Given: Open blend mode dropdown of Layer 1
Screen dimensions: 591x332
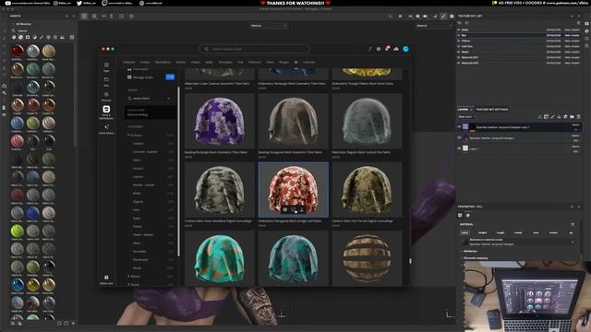Looking at the screenshot, I should point(575,147).
